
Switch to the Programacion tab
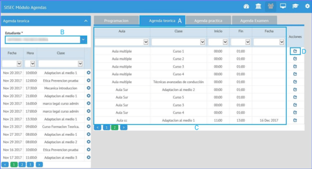click(x=116, y=20)
